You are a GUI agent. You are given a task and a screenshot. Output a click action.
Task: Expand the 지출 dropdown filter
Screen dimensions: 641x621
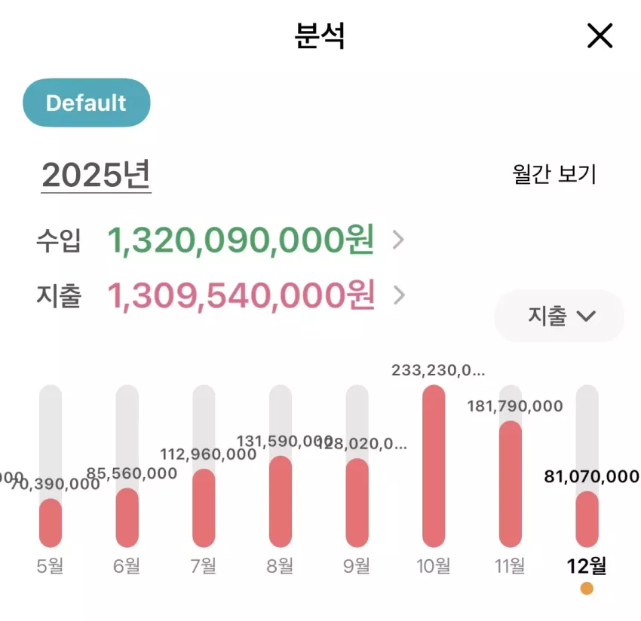(559, 316)
